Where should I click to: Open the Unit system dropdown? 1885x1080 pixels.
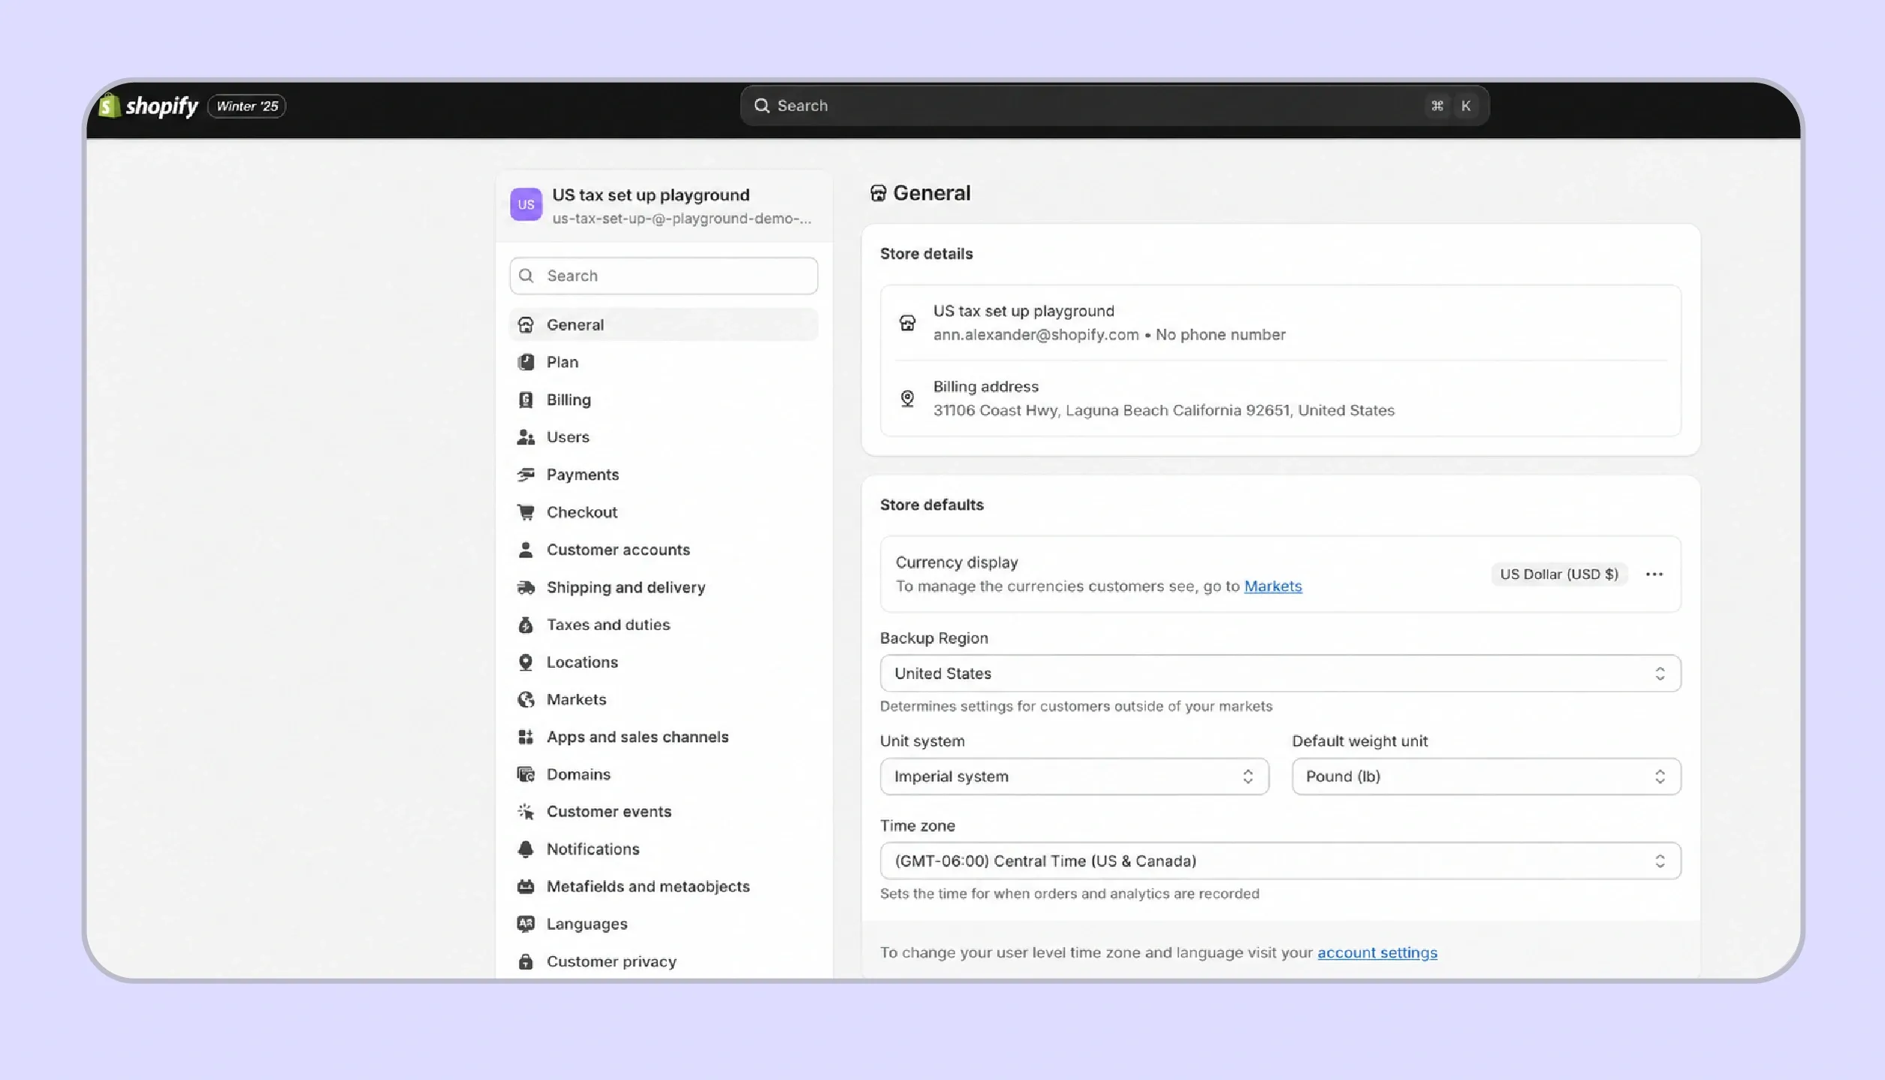point(1074,777)
